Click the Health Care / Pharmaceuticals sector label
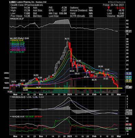The width and height of the screenshot is (135, 138). (x=27, y=5)
